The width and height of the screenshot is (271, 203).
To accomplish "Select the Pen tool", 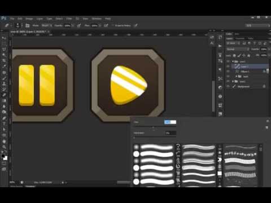I will click(4, 118).
